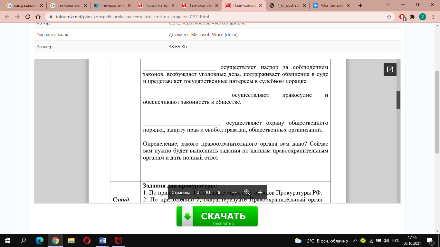Open Microsoft Word from the taskbar
Screen dimensions: 440x247
(x=103, y=241)
